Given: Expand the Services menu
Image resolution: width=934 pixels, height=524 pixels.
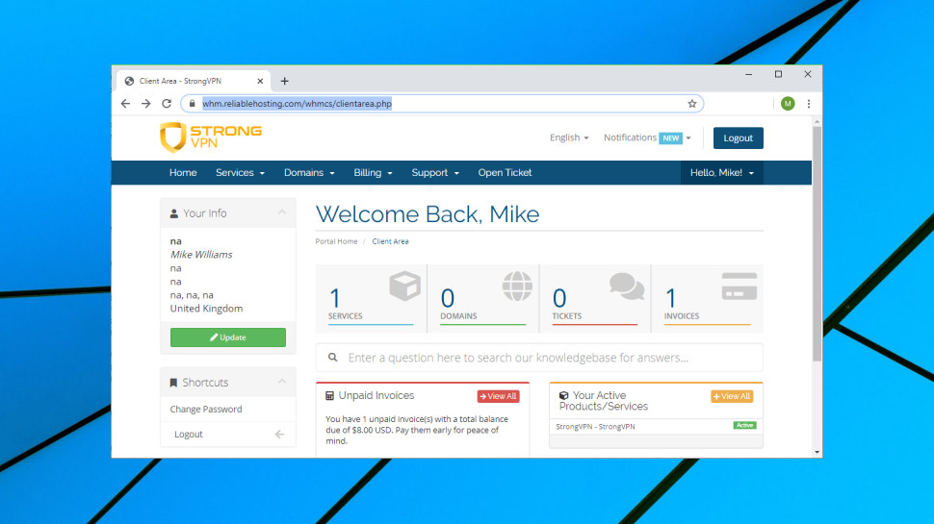Looking at the screenshot, I should [240, 172].
